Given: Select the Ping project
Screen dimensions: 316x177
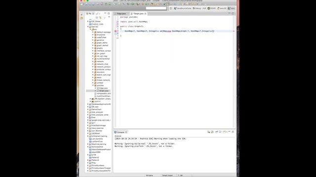Looking at the screenshot, I should pos(92,163).
